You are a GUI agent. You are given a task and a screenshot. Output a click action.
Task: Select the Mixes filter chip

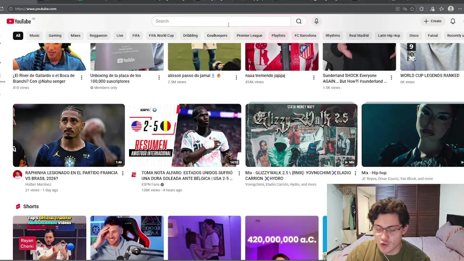tap(75, 36)
